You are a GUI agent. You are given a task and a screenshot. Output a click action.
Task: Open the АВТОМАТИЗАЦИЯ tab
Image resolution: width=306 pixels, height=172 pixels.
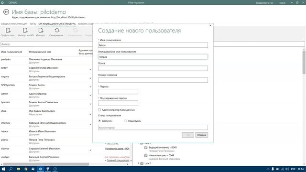pos(85,24)
